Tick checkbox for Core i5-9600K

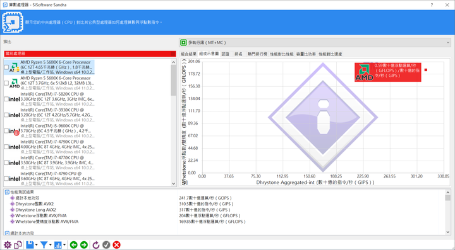[x=6, y=131]
